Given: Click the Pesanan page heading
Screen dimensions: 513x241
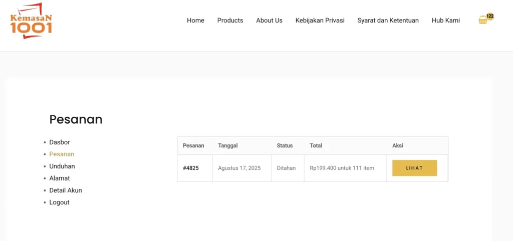Looking at the screenshot, I should (x=76, y=120).
